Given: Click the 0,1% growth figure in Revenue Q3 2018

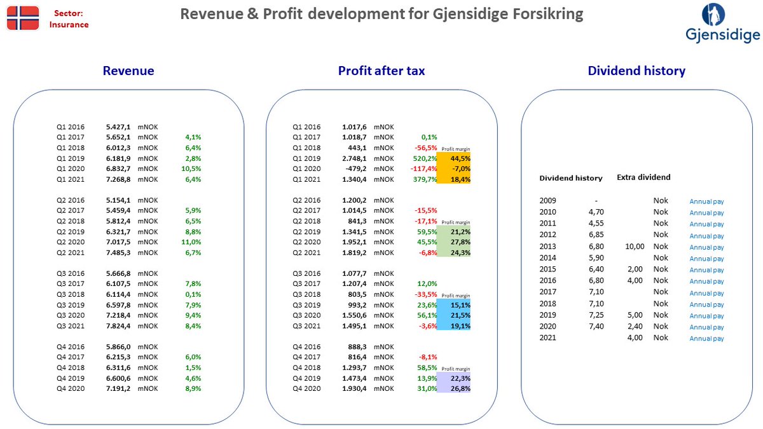Looking at the screenshot, I should (x=193, y=294).
